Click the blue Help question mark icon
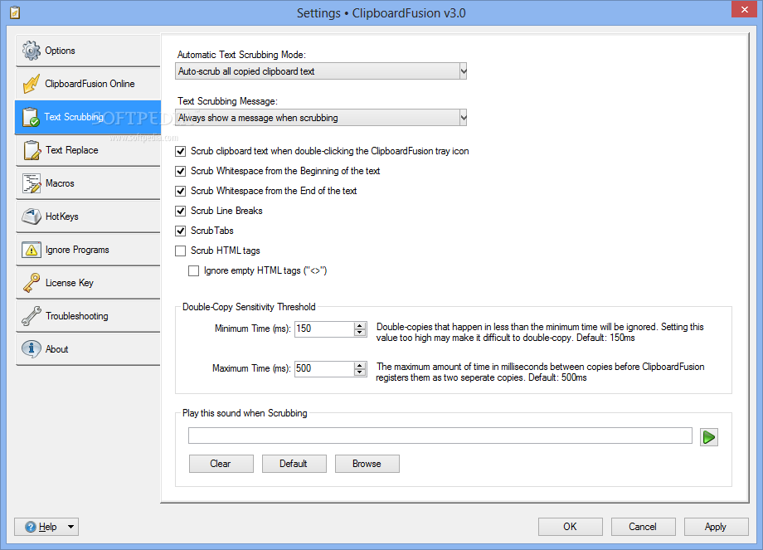The image size is (763, 550). click(31, 527)
